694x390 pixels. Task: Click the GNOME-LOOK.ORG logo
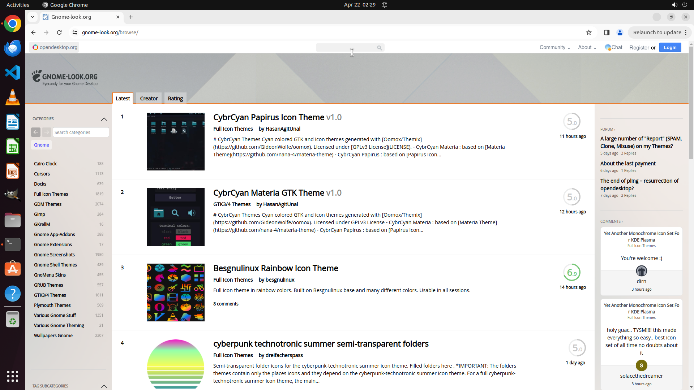click(x=65, y=78)
